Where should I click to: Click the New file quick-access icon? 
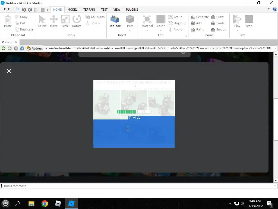[18, 10]
